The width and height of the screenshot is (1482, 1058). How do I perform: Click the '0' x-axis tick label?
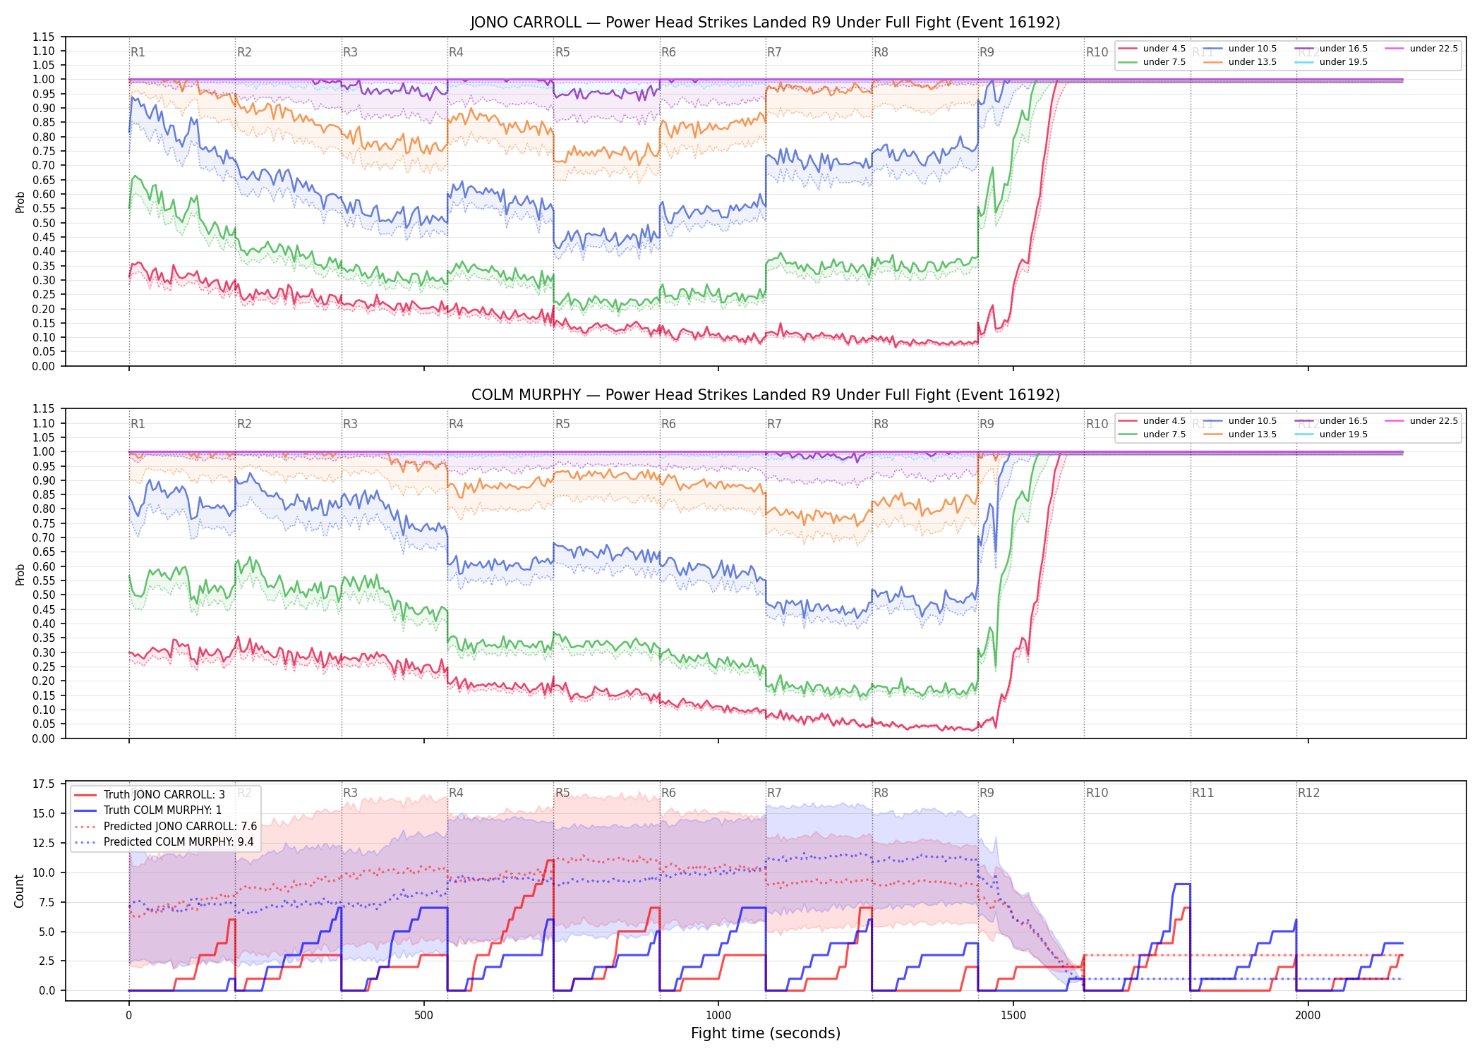coord(128,1016)
